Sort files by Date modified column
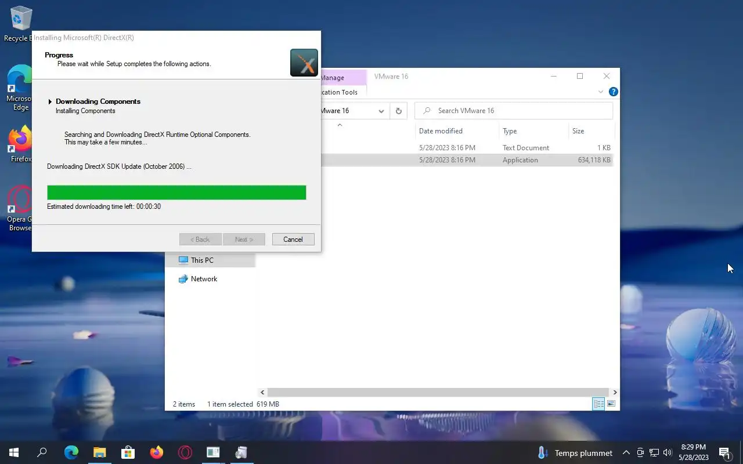The width and height of the screenshot is (743, 464). (457, 131)
